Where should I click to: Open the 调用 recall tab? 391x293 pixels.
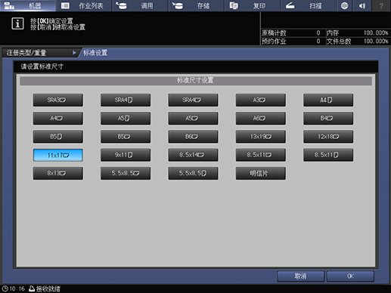tap(140, 5)
